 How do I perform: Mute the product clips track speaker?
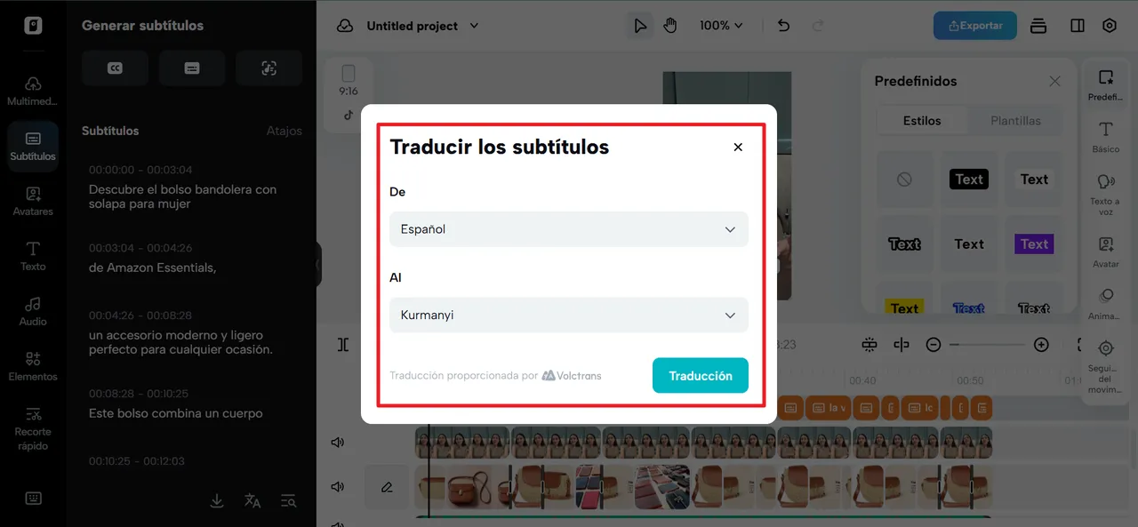[337, 487]
